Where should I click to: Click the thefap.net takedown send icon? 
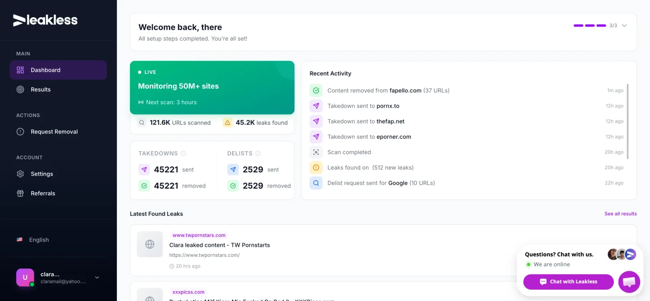click(x=316, y=121)
